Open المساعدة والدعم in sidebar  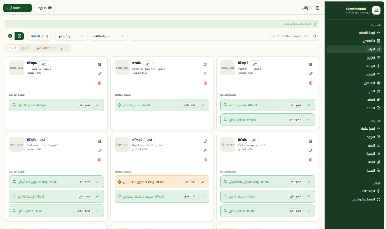click(x=355, y=200)
